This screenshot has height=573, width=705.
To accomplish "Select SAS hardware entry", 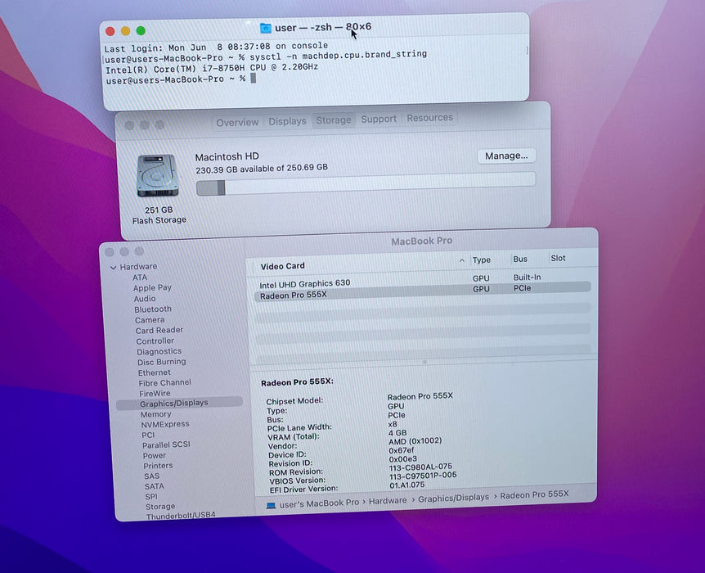I will pyautogui.click(x=151, y=476).
